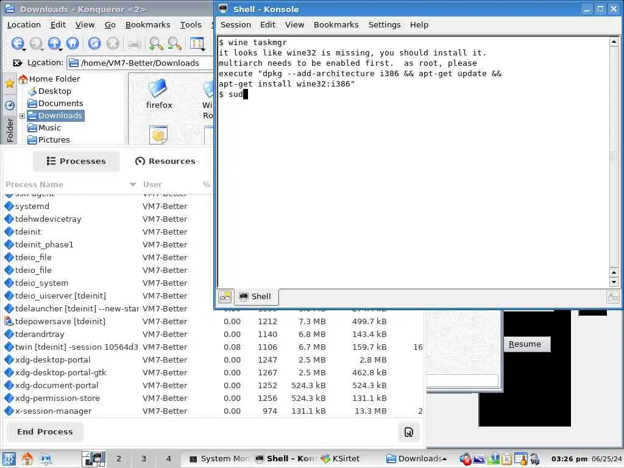Click the End Process button
The image size is (624, 468).
pyautogui.click(x=45, y=432)
